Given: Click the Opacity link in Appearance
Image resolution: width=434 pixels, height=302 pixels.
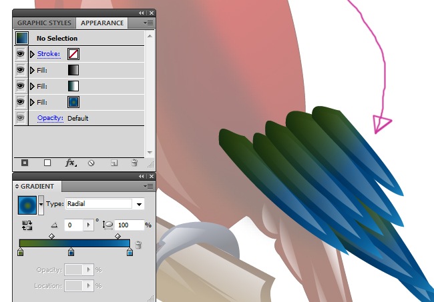Looking at the screenshot, I should tap(50, 118).
